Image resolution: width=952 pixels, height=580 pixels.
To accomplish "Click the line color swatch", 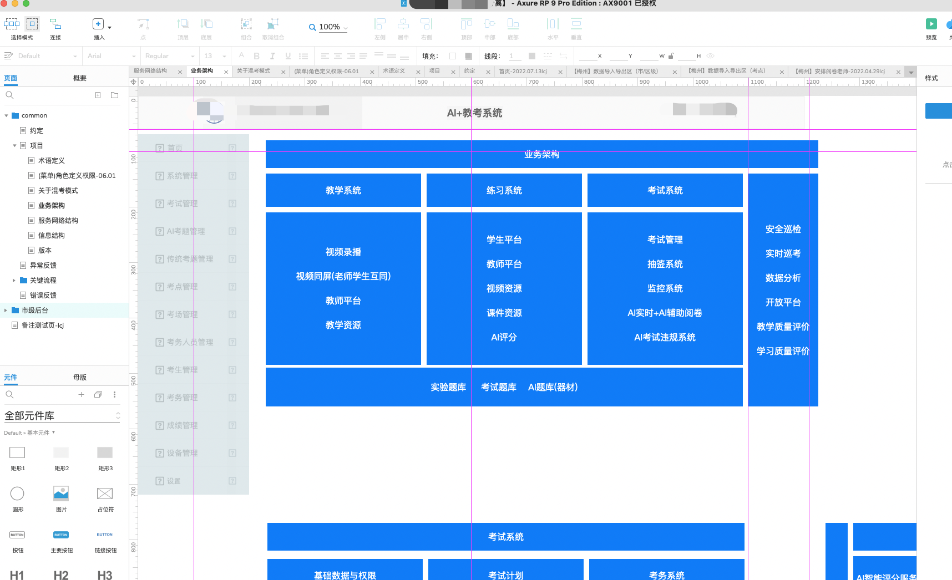I will (x=532, y=56).
